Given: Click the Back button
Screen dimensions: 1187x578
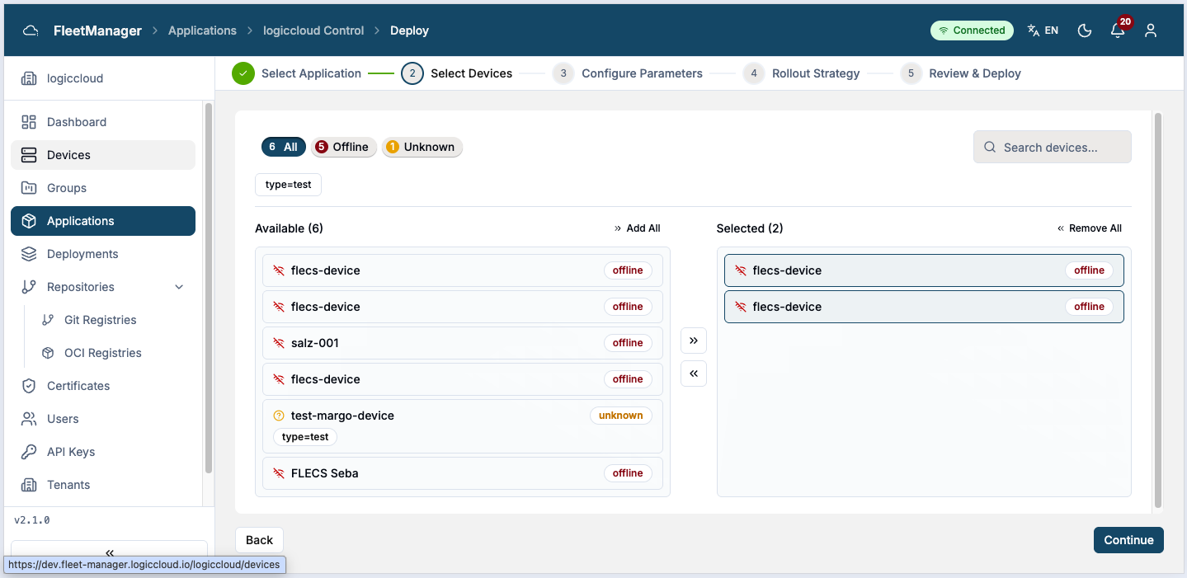Looking at the screenshot, I should point(259,540).
